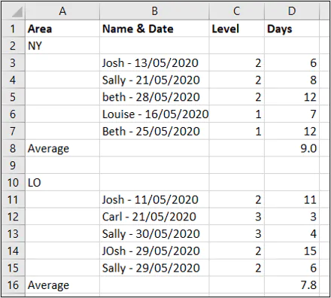Select column A header
This screenshot has height=298, width=331.
62,11
